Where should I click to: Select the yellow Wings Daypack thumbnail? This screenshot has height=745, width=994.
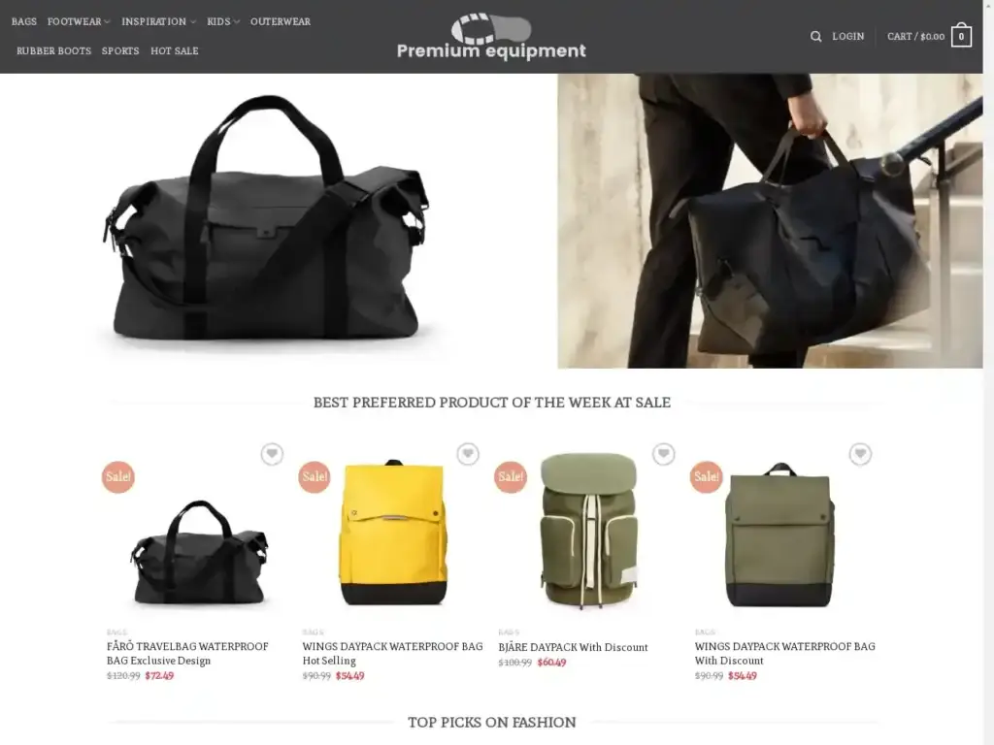tap(393, 533)
